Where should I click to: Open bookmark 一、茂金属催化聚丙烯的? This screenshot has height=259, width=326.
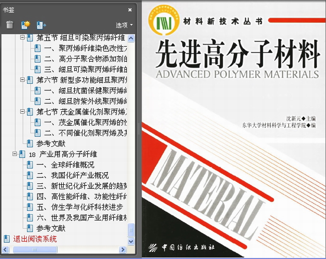[x=85, y=122]
